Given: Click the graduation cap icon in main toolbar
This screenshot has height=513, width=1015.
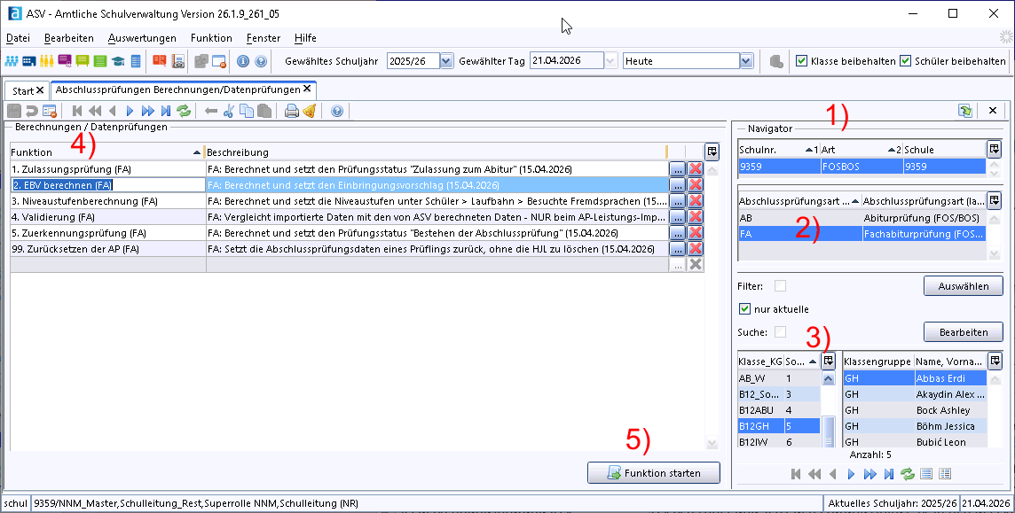Looking at the screenshot, I should [x=118, y=61].
